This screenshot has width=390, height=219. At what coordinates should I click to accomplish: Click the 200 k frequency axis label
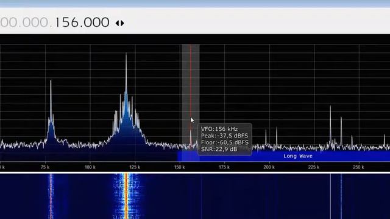[269, 167]
